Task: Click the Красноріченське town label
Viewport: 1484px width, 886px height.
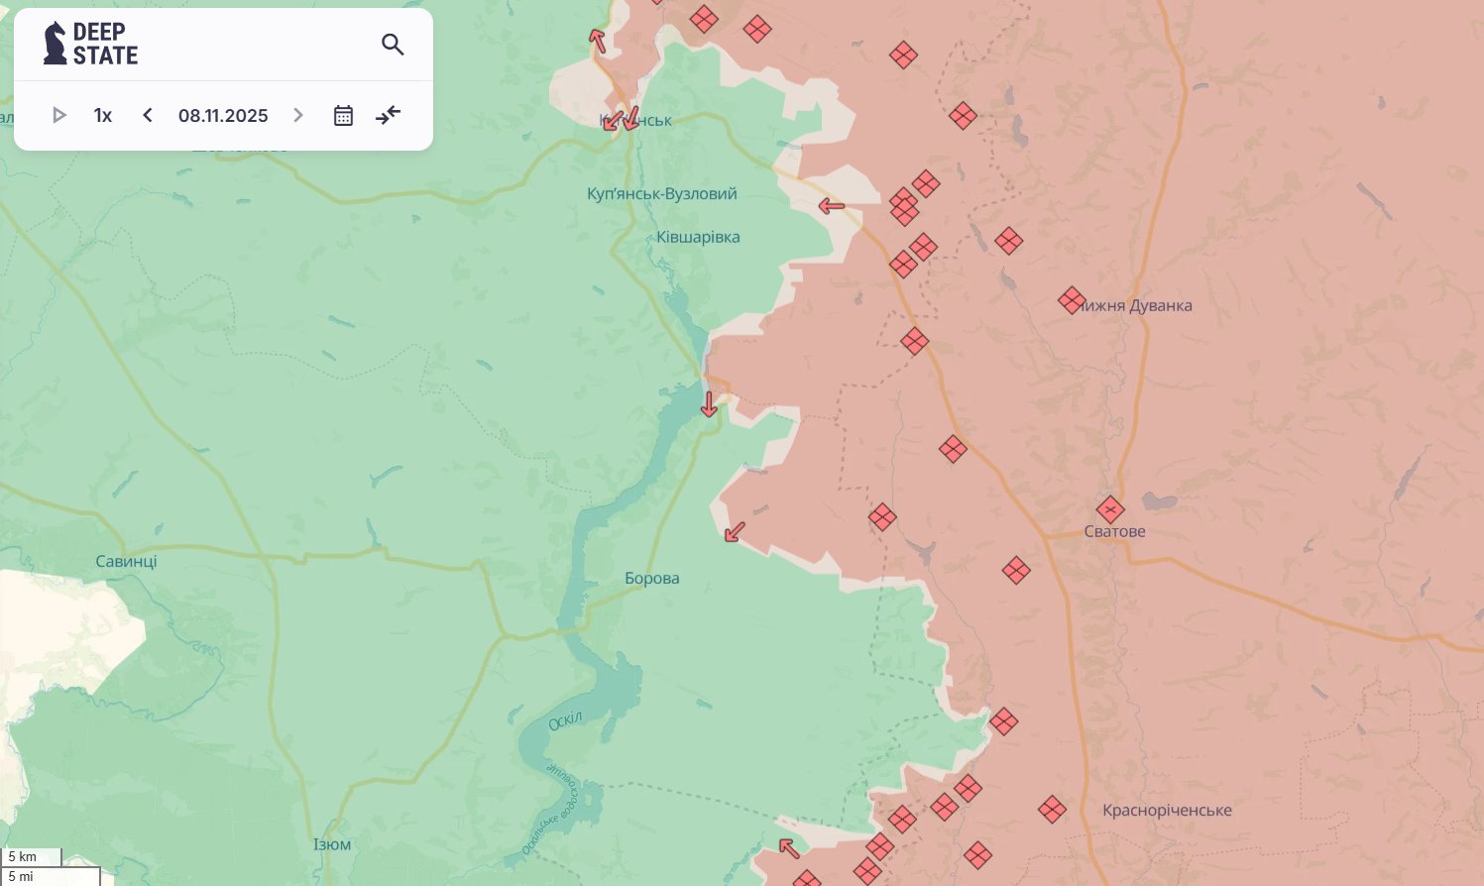Action: click(x=1167, y=811)
